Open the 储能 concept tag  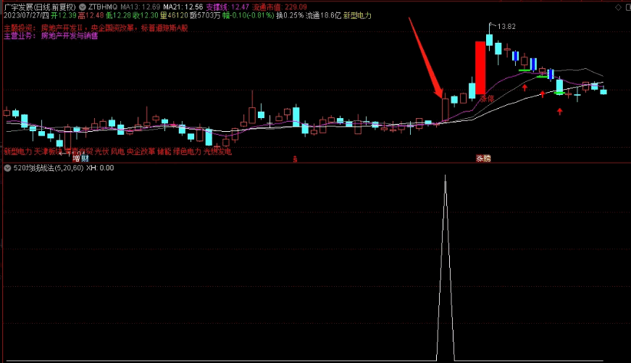pos(164,151)
